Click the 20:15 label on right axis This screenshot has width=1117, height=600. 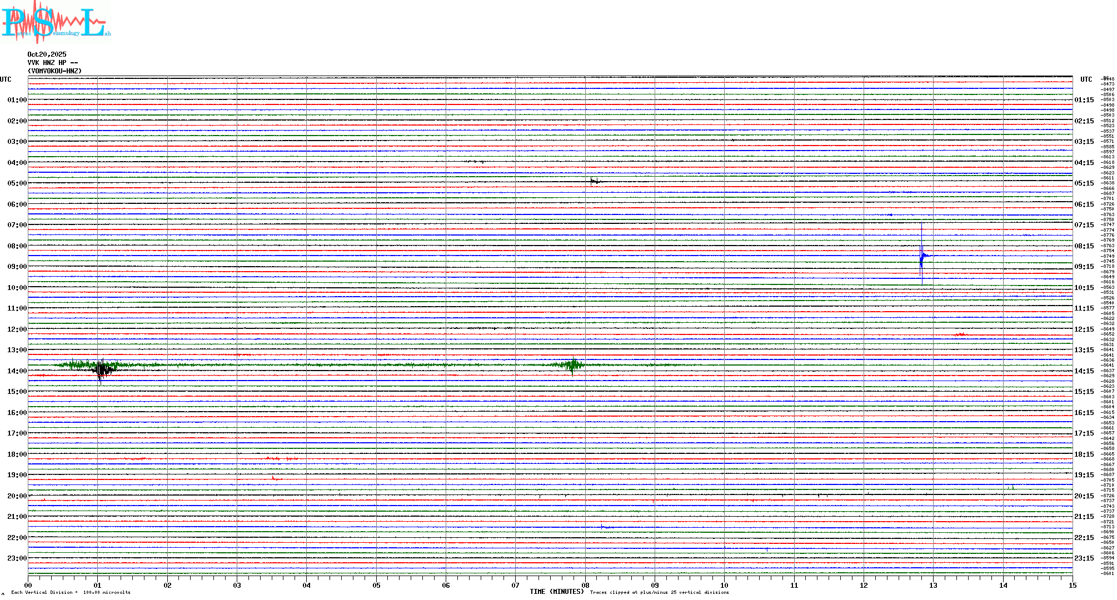click(x=1084, y=496)
